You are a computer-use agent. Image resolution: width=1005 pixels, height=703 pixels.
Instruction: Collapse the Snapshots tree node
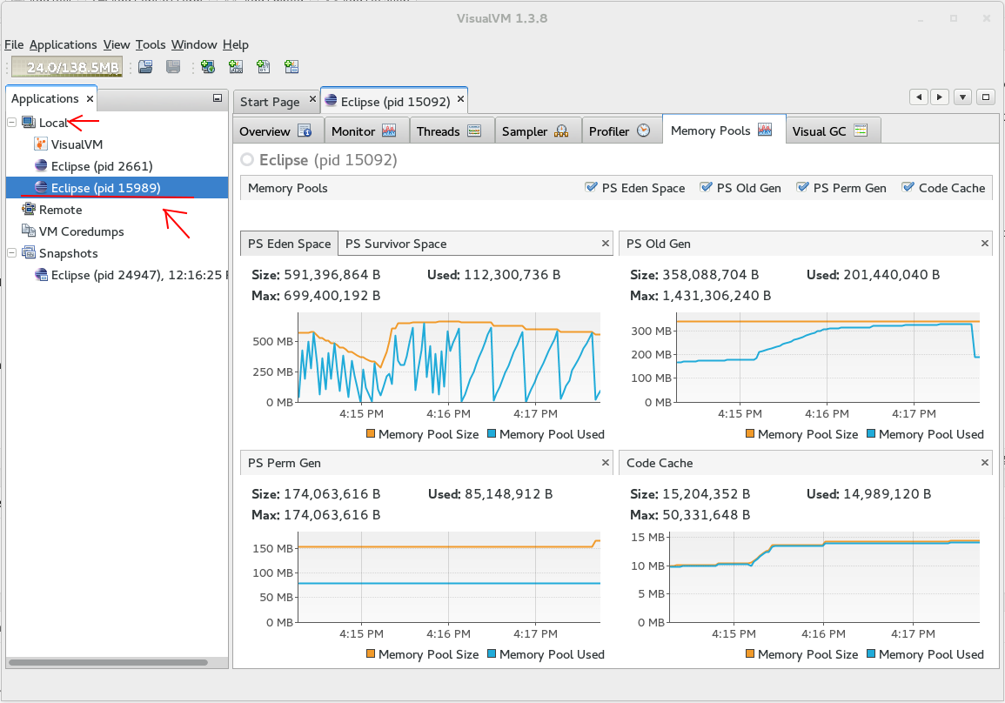(12, 253)
